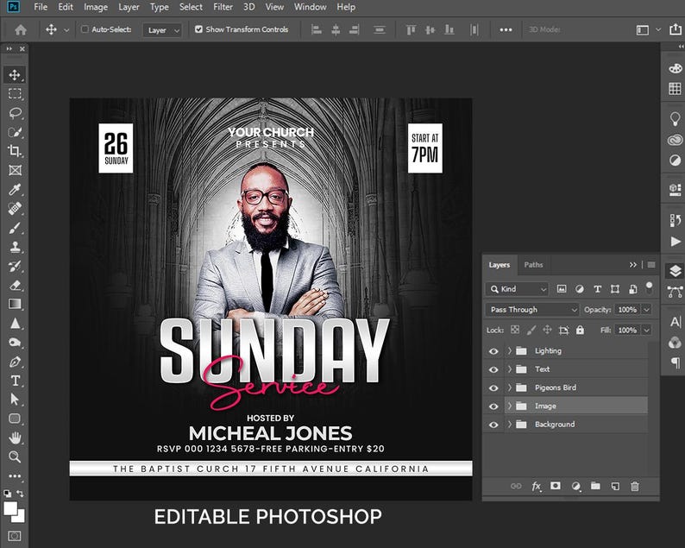Expand the Lighting group
The height and width of the screenshot is (548, 685).
pos(509,351)
